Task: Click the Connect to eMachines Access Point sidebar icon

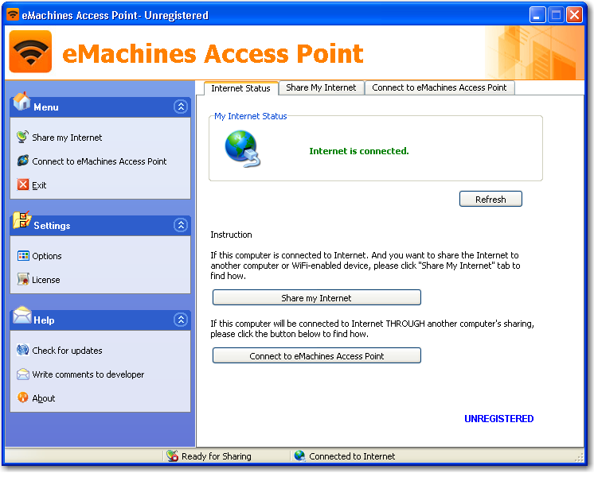Action: [x=23, y=161]
